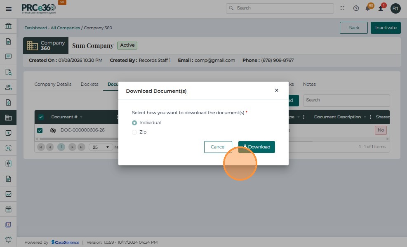Switch to the Notes tab
The image size is (407, 247).
tap(309, 84)
